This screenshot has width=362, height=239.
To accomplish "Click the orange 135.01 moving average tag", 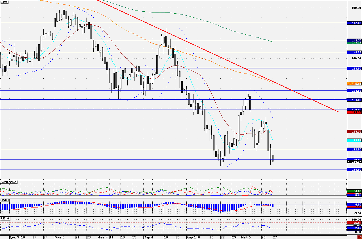I will coord(355,84).
